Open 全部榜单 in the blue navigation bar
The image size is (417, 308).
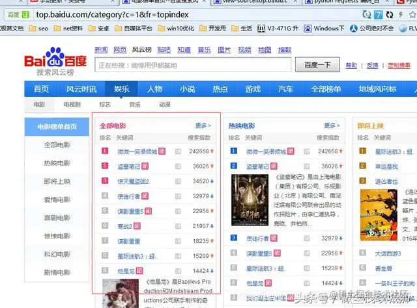[x=326, y=89]
